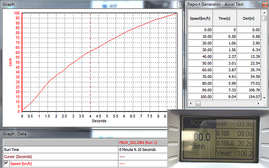
Task: Select the 60.00 speed cell
Action: pos(200,70)
